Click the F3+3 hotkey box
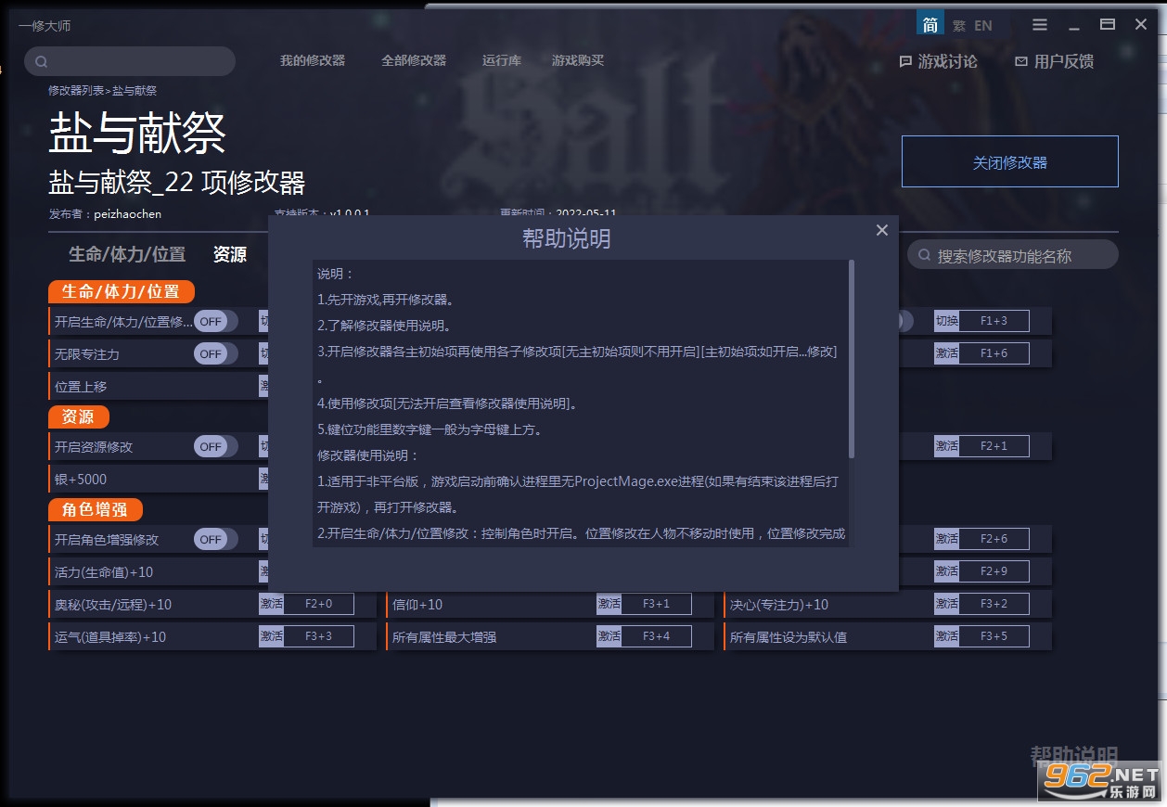Screen dimensions: 1167x807 [x=319, y=636]
